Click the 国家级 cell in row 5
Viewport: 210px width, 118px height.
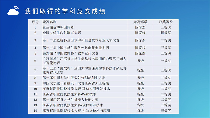click(x=140, y=53)
